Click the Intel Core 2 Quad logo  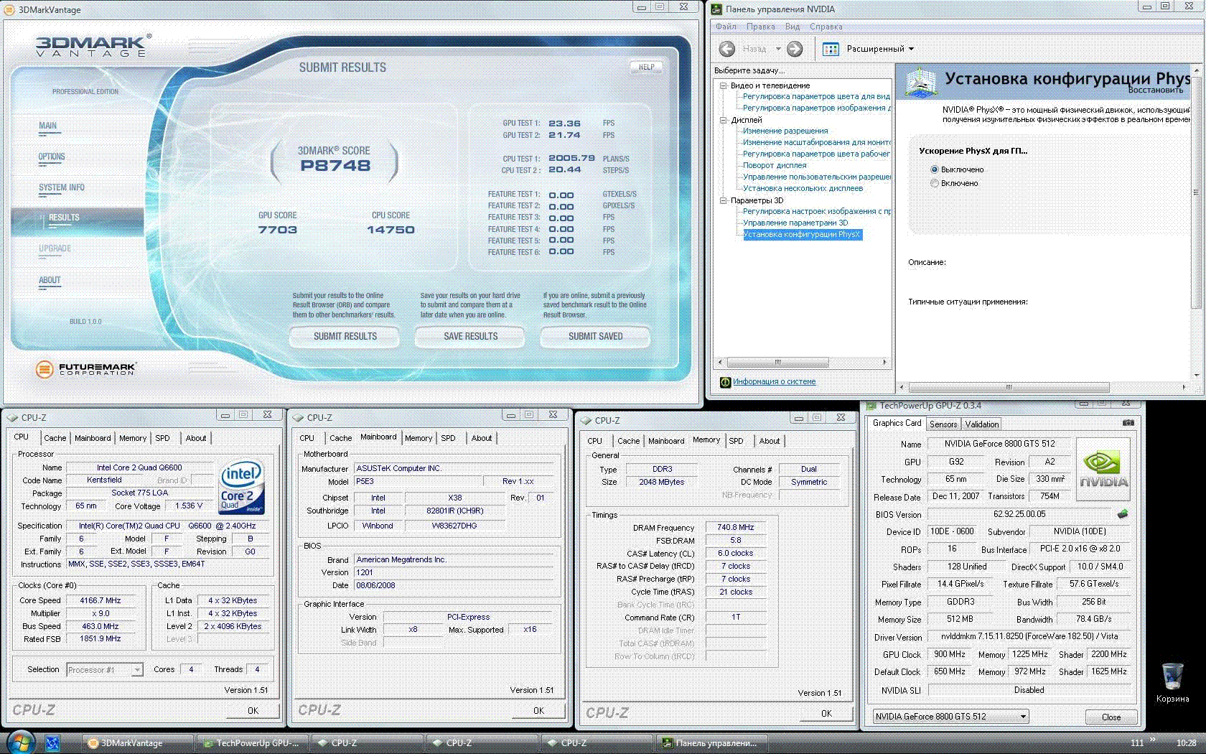(241, 488)
